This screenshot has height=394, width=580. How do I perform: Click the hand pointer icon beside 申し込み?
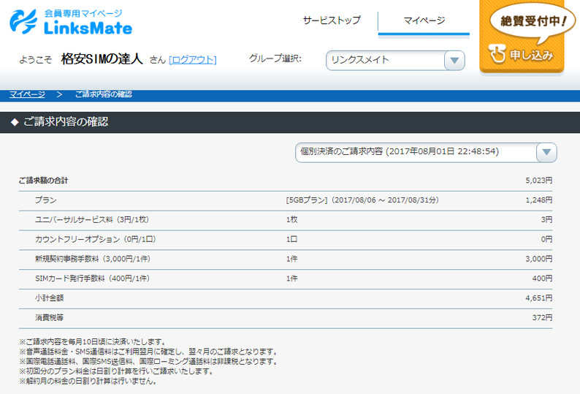[x=497, y=54]
